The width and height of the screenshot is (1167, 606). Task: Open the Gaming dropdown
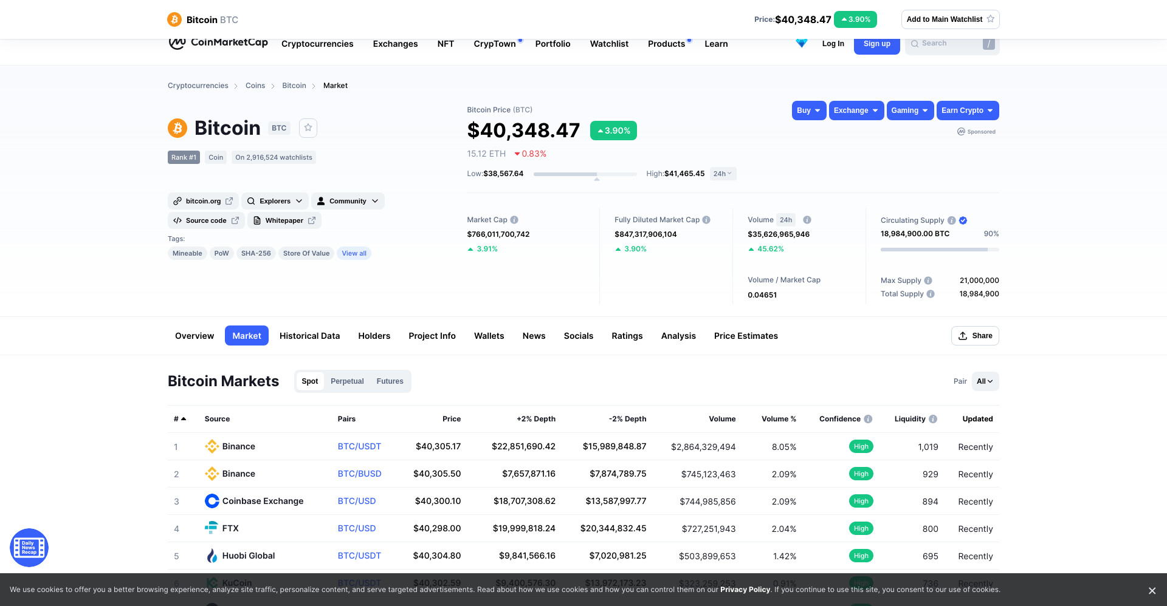coord(910,111)
